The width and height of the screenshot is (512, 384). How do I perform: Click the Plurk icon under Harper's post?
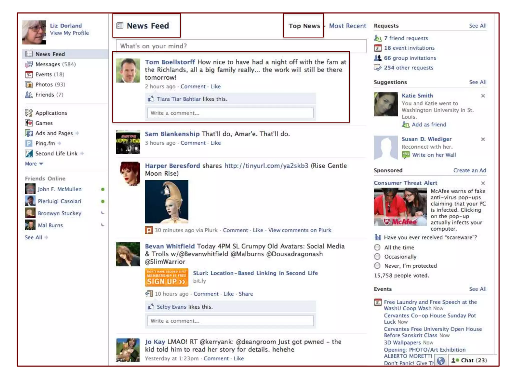click(149, 230)
